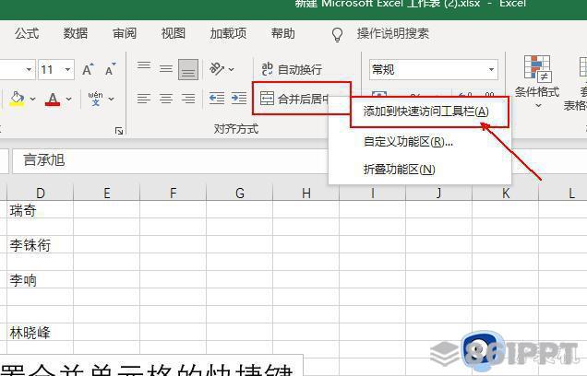Open the 加载项 tab
Viewport: 587px width, 376px height.
[x=228, y=33]
